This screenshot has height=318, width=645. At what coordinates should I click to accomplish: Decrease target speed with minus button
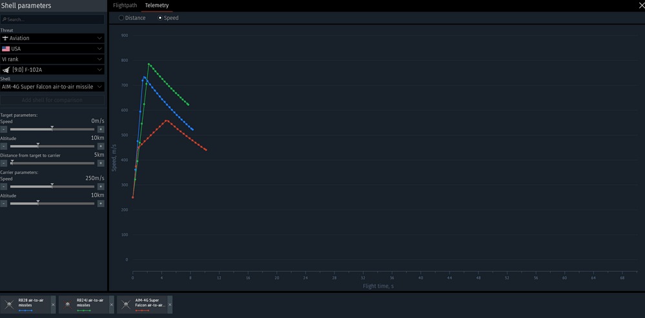tap(3, 129)
